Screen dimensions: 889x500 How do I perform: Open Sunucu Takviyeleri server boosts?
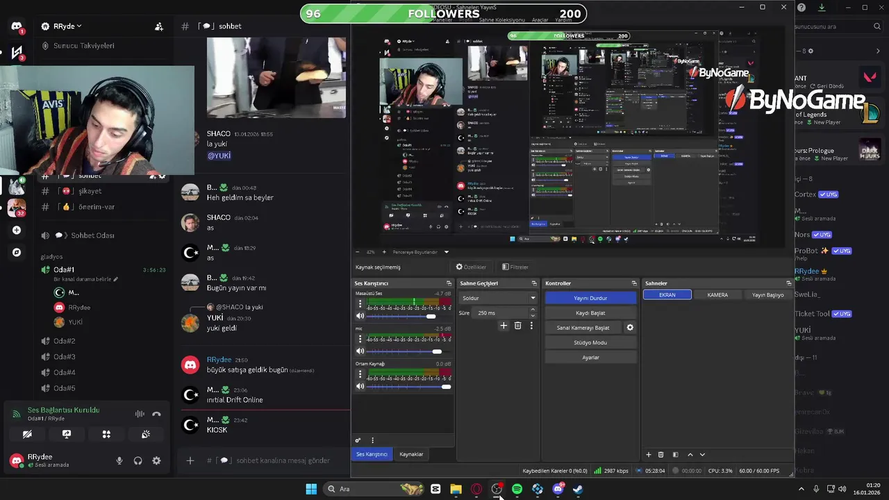click(x=83, y=46)
